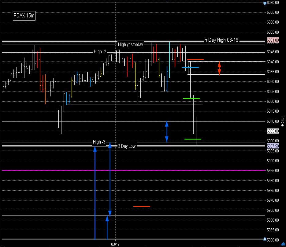Click the 5955.00 price axis label
This screenshot has height=247, width=286.
273,230
